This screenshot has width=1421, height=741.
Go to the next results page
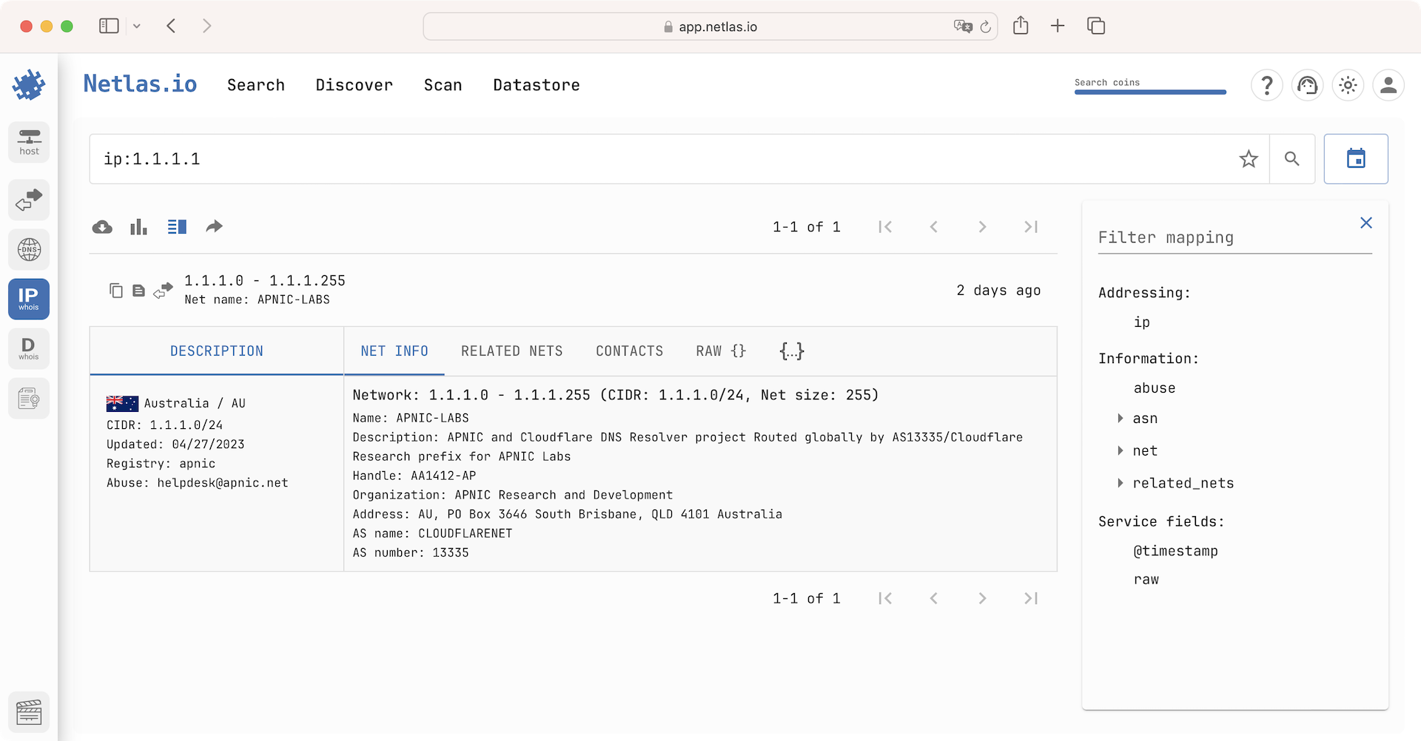pos(982,226)
